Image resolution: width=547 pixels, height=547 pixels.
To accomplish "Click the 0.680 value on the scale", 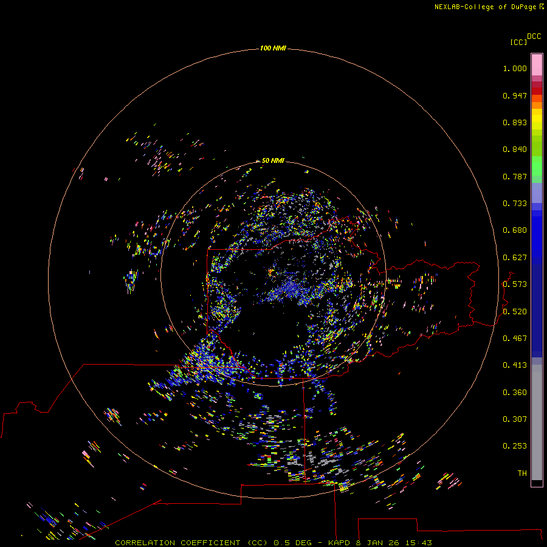I will pos(515,230).
